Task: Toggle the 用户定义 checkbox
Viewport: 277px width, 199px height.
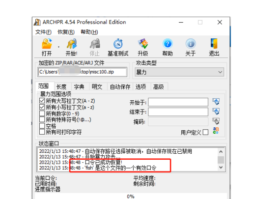Action: (205, 132)
